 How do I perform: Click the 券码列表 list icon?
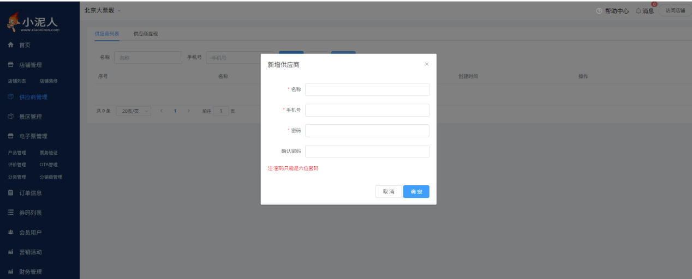pyautogui.click(x=10, y=213)
